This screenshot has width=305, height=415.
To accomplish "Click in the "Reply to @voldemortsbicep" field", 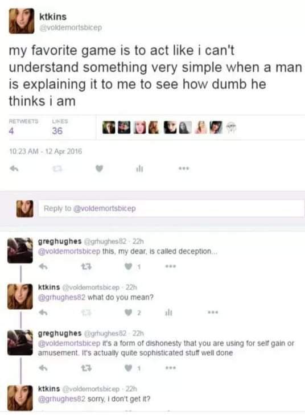I will coord(171,208).
